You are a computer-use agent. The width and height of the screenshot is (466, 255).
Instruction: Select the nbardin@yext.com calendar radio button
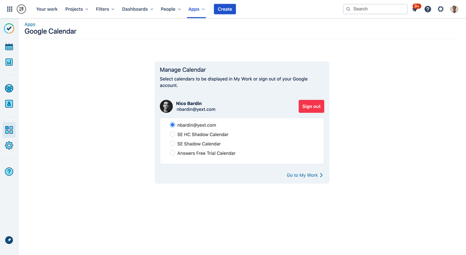point(172,125)
